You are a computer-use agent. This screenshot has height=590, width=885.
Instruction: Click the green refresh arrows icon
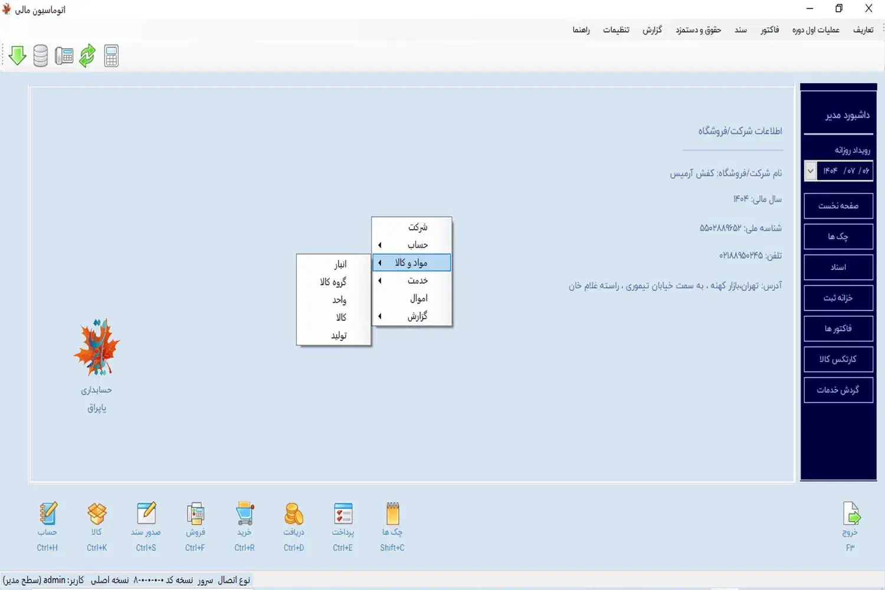click(x=87, y=55)
